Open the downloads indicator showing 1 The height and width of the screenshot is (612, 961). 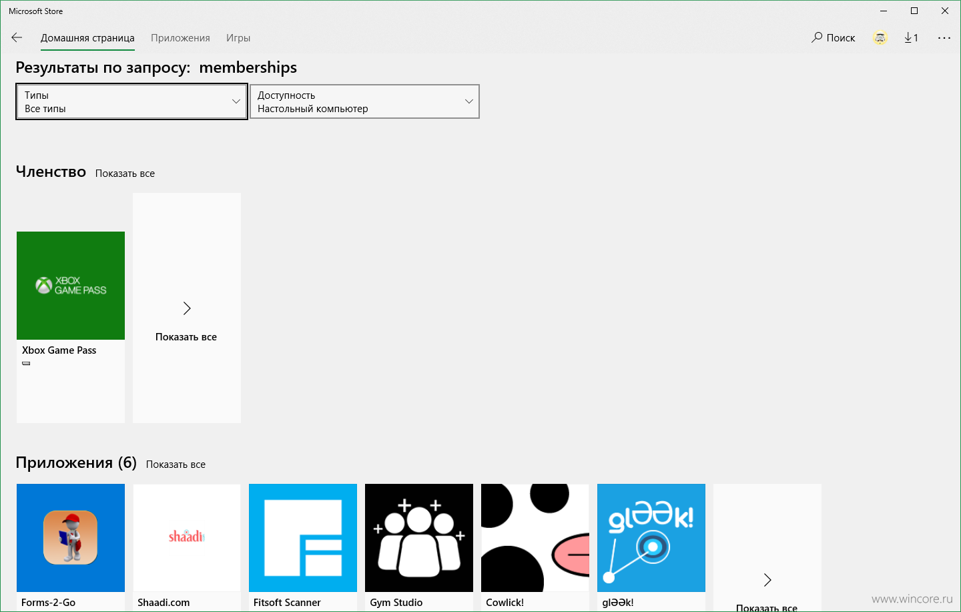coord(912,38)
